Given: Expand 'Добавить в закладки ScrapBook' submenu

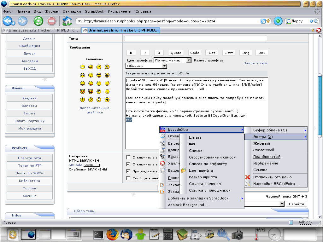Looking at the screenshot, I should [x=202, y=198].
